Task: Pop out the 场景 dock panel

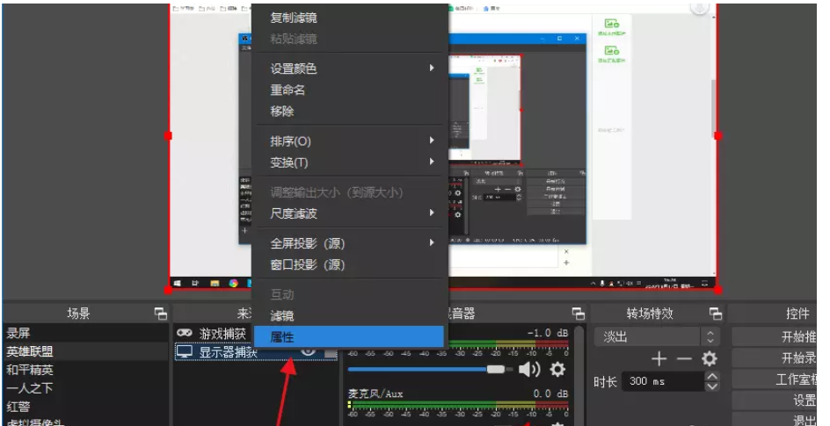Action: (160, 314)
